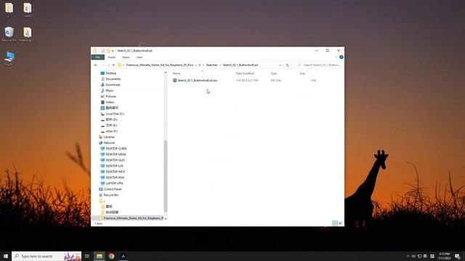Open Videos in the navigation pane
The height and width of the screenshot is (261, 465).
[x=110, y=102]
